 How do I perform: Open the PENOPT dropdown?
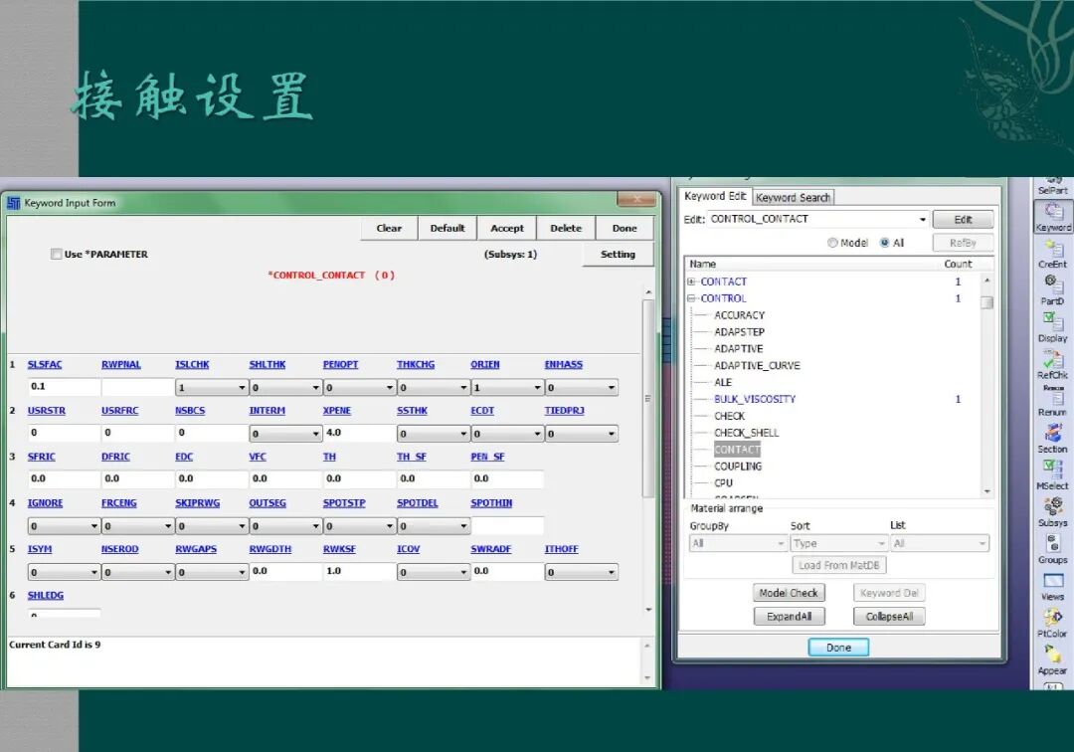359,387
